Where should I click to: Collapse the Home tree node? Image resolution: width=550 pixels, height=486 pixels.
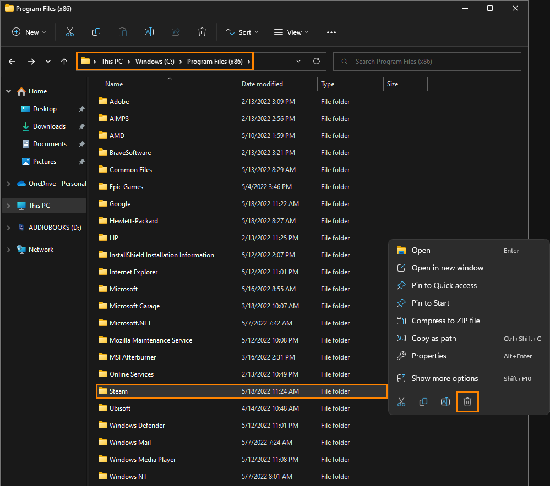pos(8,91)
